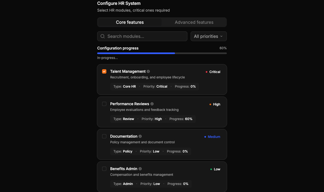Tick the Benefits Admin checkbox
The height and width of the screenshot is (192, 324).
pos(104,169)
